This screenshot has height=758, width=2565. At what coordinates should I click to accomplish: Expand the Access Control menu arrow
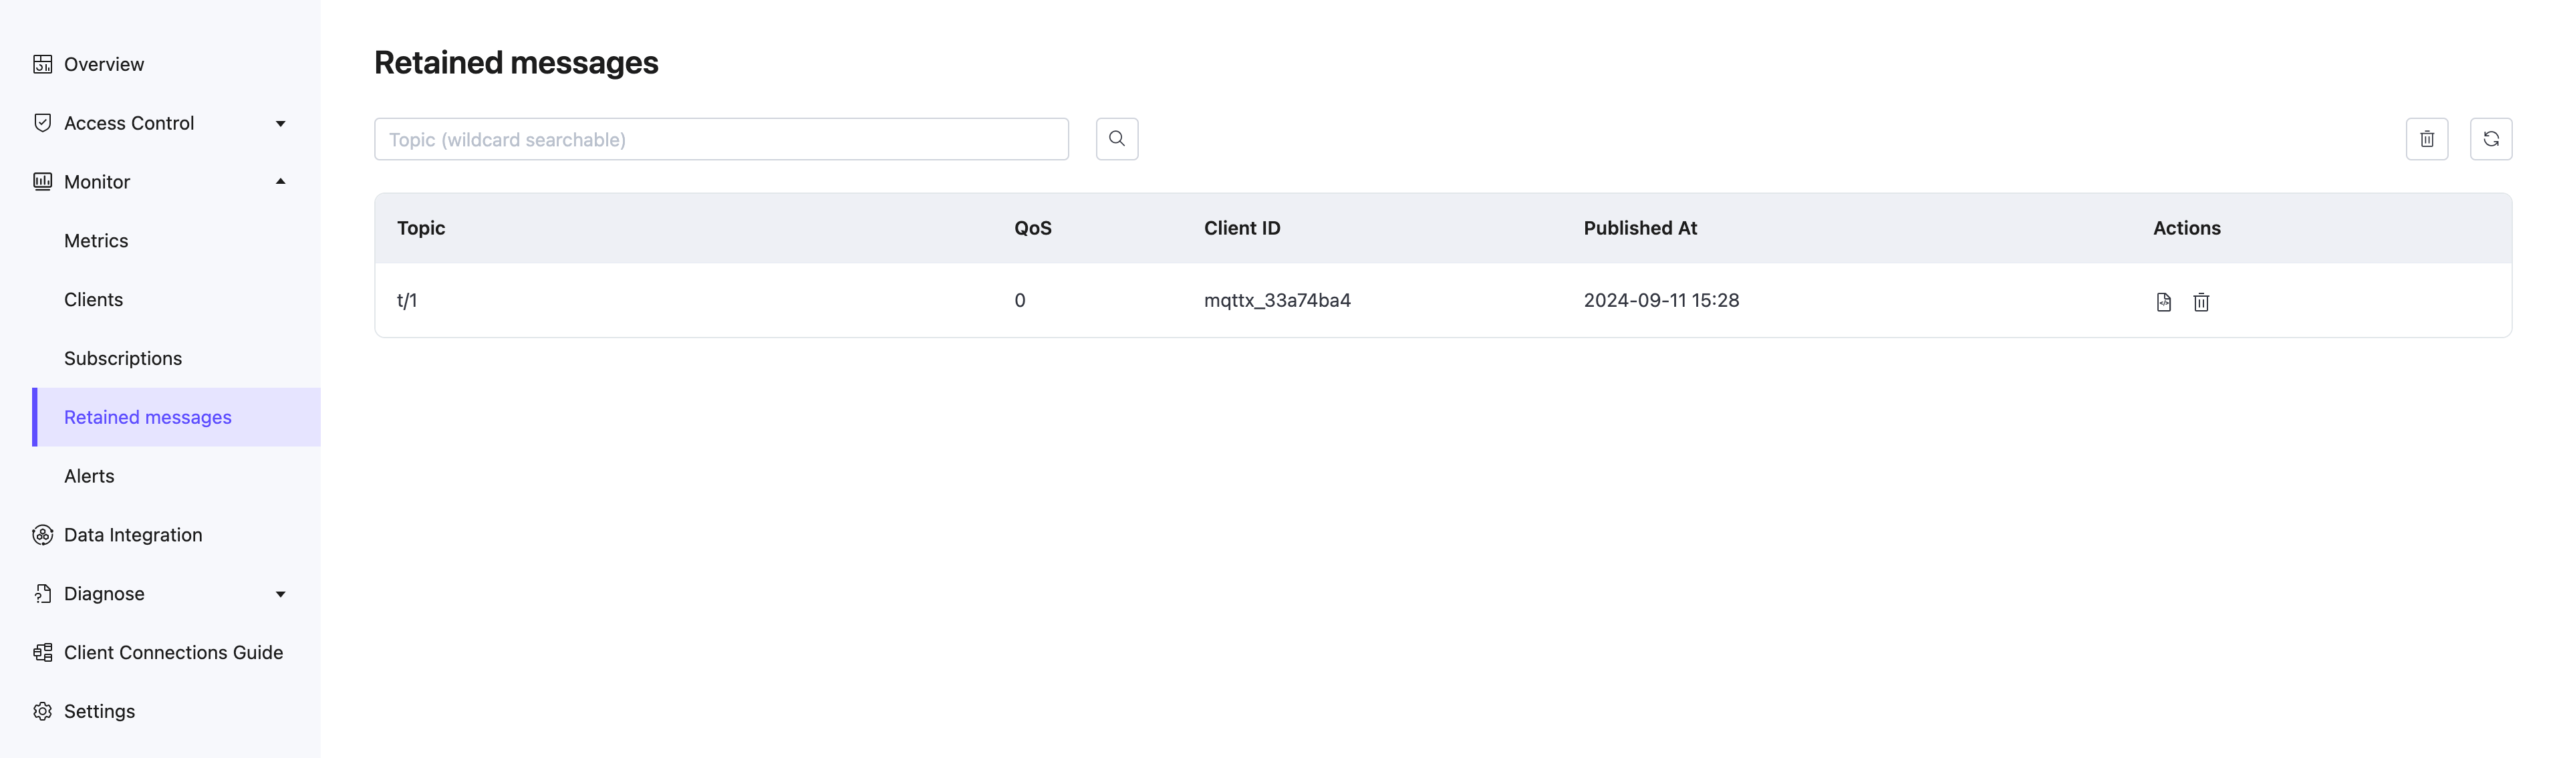[x=280, y=124]
